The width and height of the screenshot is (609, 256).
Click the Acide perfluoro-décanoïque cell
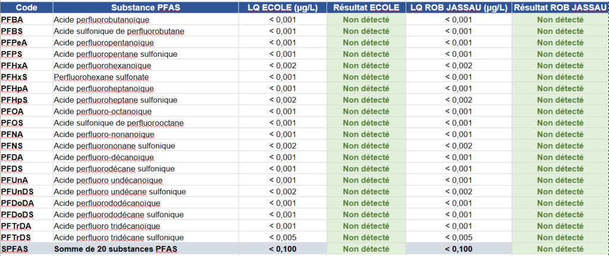(x=103, y=157)
